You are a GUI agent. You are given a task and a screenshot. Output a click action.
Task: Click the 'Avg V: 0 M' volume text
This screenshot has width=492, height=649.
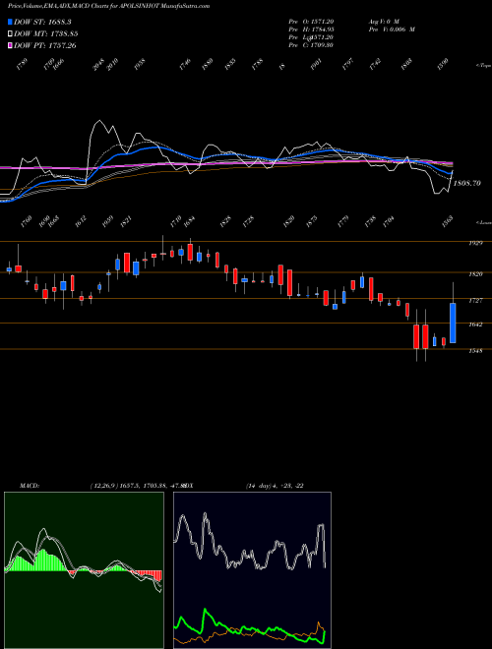[384, 21]
